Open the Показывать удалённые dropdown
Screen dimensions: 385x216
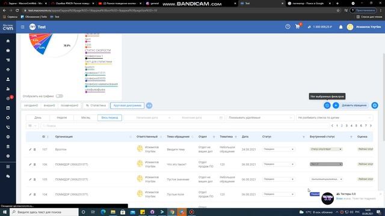(x=260, y=118)
